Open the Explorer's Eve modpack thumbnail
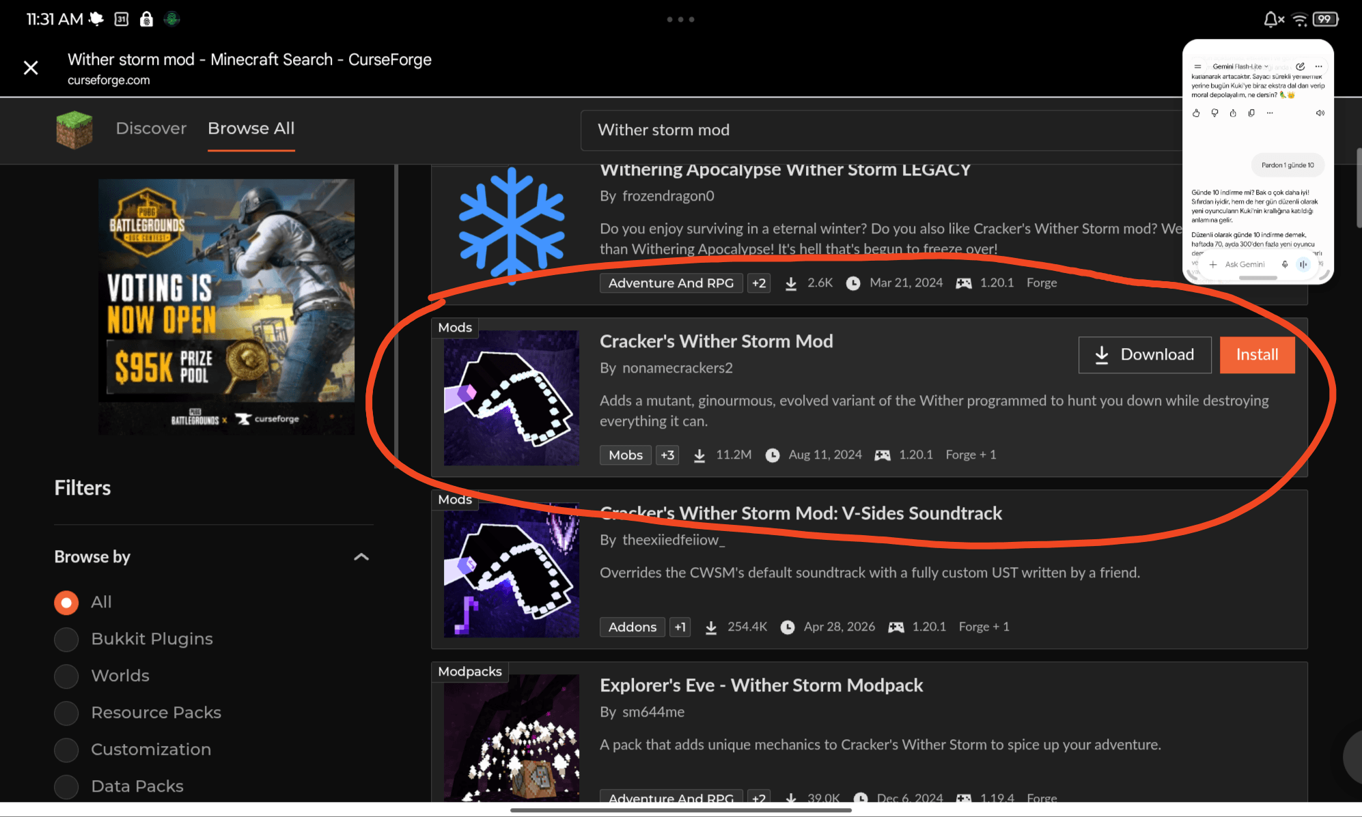Viewport: 1362px width, 817px height. coord(512,738)
